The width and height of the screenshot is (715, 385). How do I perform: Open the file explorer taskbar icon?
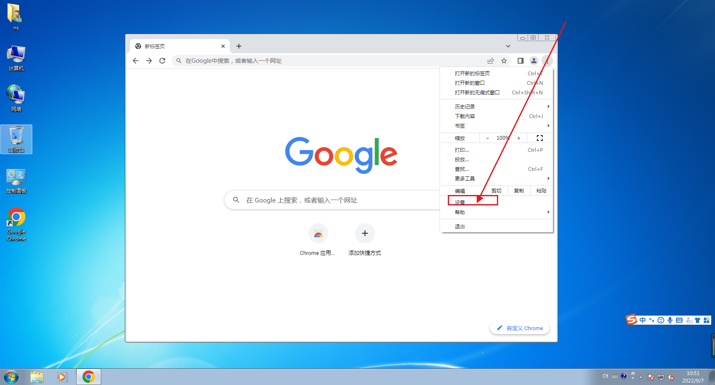(x=37, y=377)
